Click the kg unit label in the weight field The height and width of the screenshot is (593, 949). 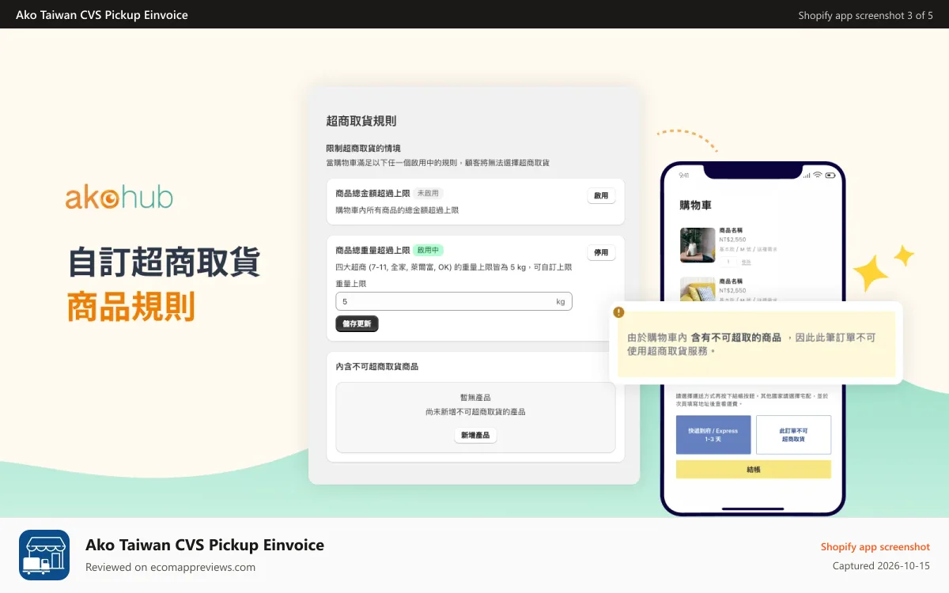click(x=561, y=301)
